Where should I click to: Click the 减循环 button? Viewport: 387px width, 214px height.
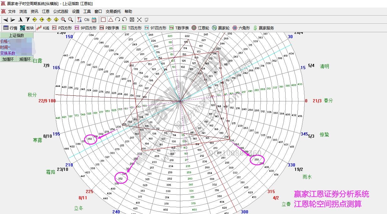(25, 59)
